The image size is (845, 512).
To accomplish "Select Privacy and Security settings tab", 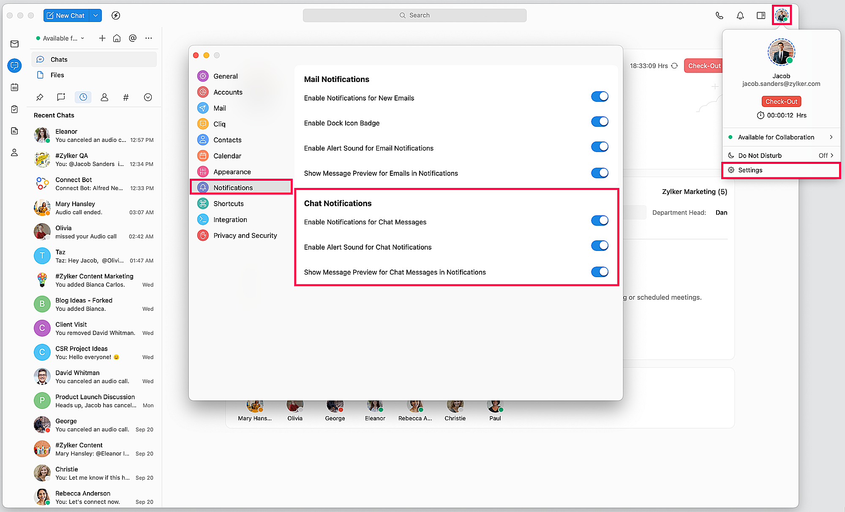I will (x=245, y=236).
